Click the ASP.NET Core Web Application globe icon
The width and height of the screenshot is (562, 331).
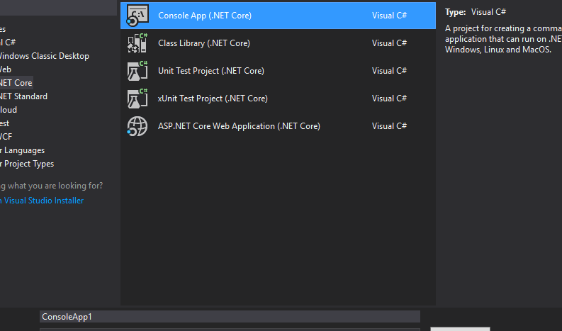click(137, 126)
